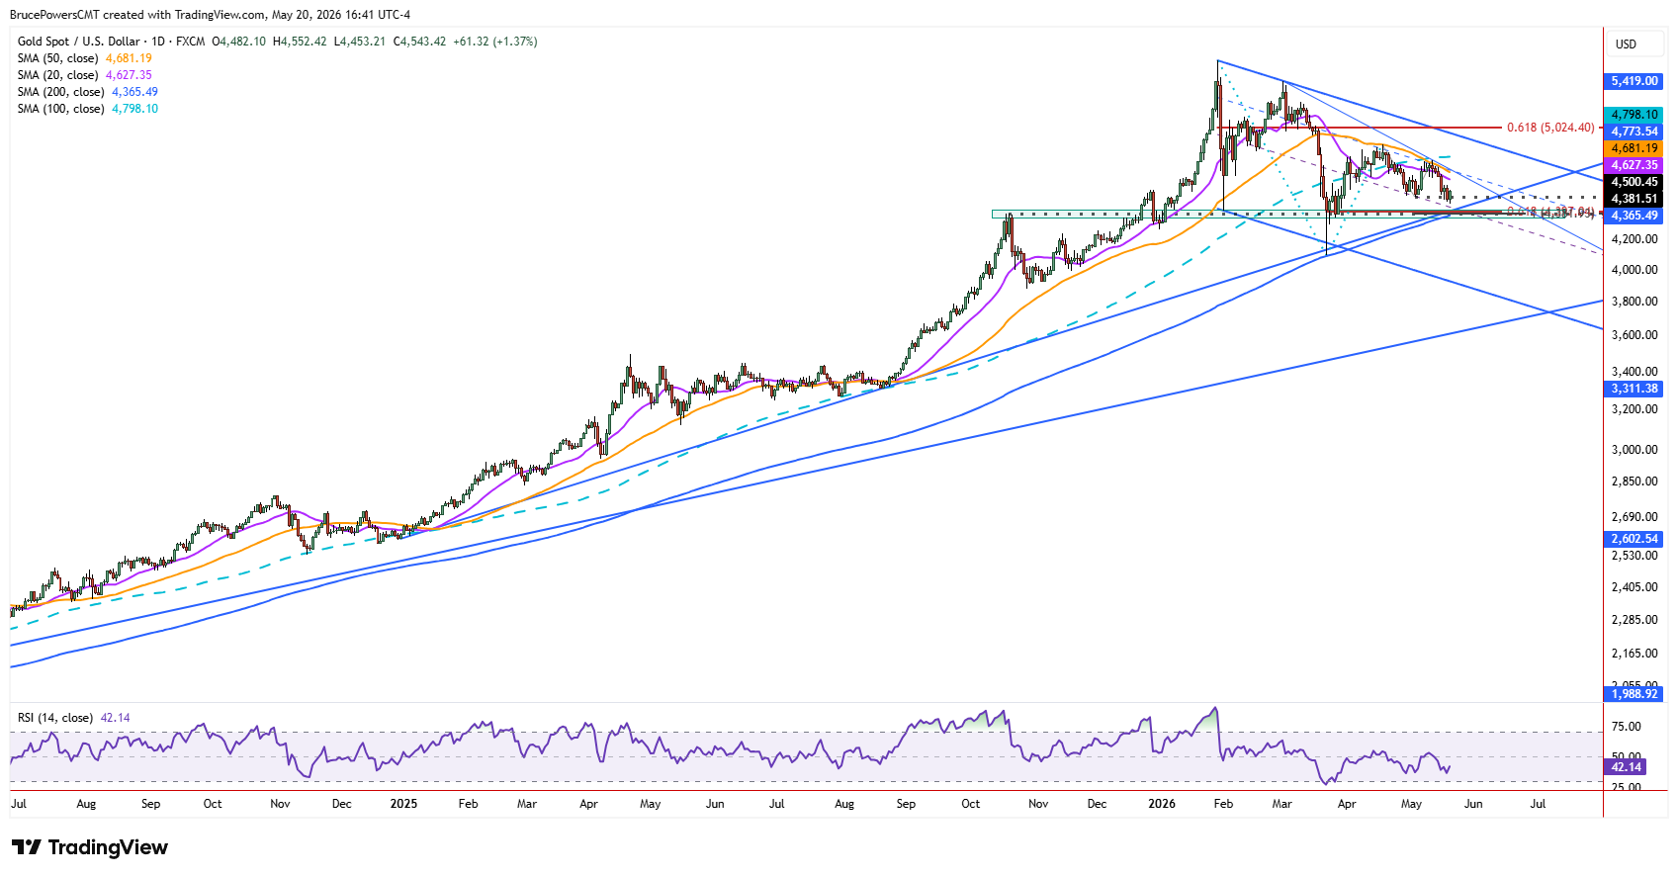Click the teal 4,798.10 price-axis label
Image resolution: width=1678 pixels, height=877 pixels.
tap(1634, 115)
